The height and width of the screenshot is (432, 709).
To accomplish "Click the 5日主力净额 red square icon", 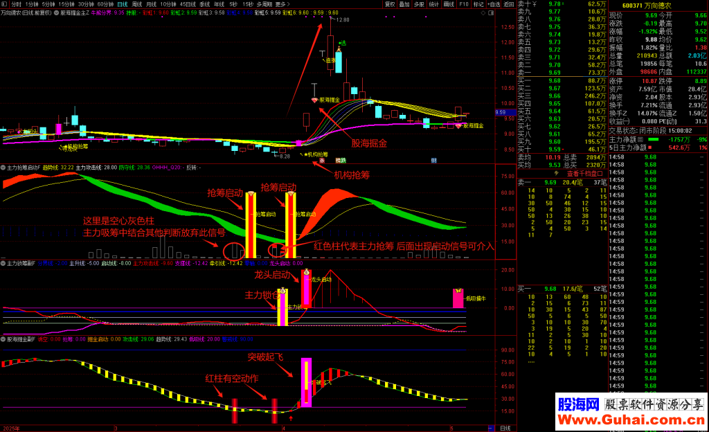I will click(650, 147).
